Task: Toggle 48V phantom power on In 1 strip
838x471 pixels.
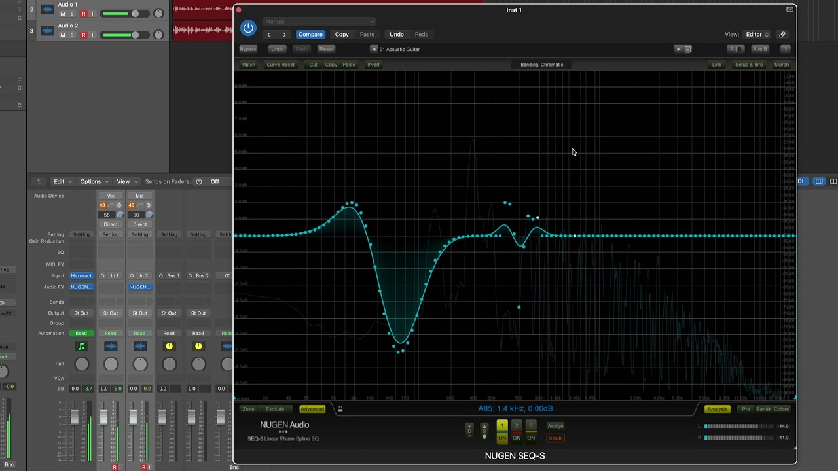Action: [102, 205]
